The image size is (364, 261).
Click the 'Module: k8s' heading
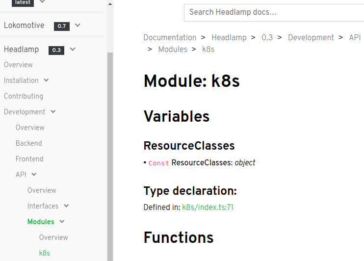(x=192, y=81)
